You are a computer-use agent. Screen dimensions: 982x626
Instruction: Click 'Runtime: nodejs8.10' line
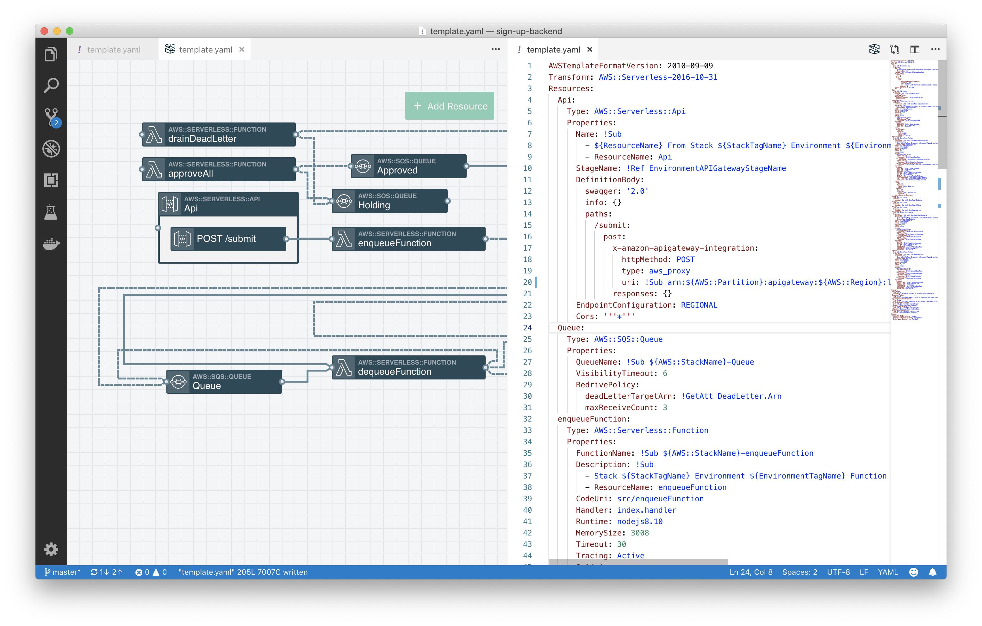point(619,522)
